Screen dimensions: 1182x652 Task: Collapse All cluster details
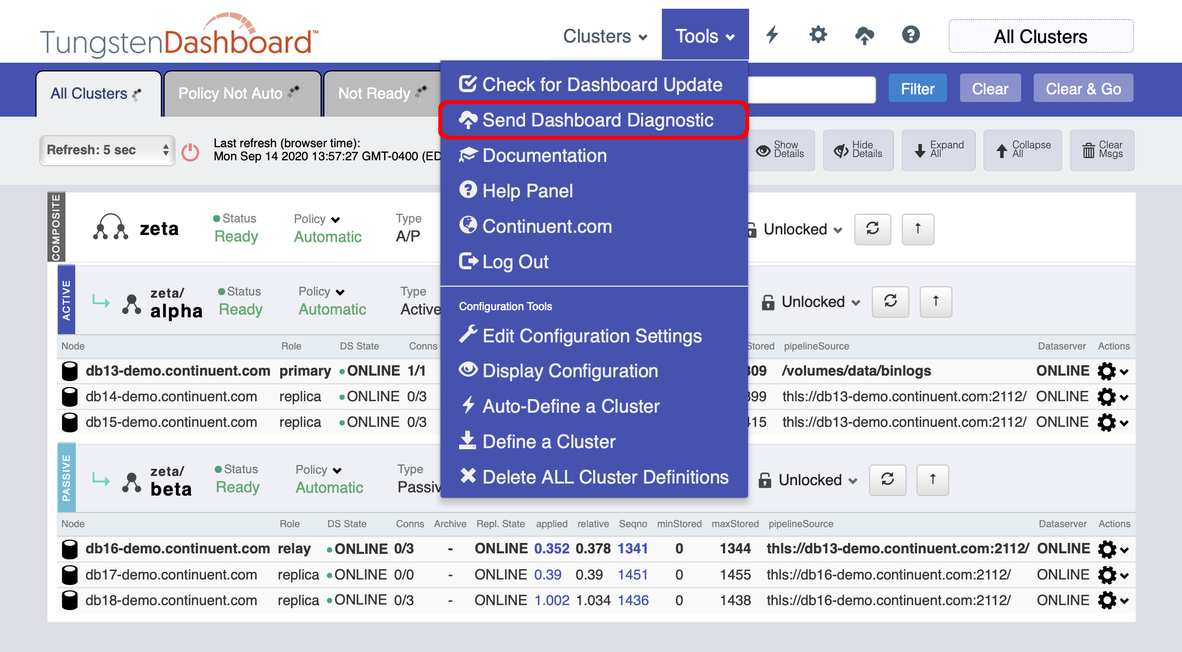pyautogui.click(x=1022, y=150)
